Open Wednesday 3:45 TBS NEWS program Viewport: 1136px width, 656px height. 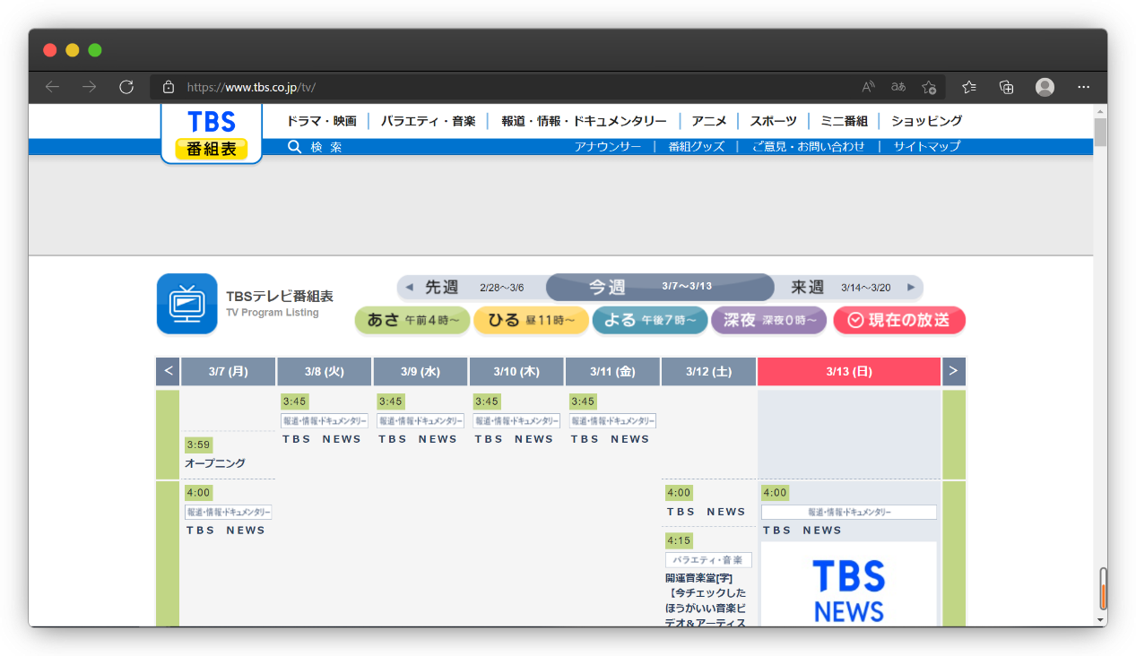[x=418, y=439]
